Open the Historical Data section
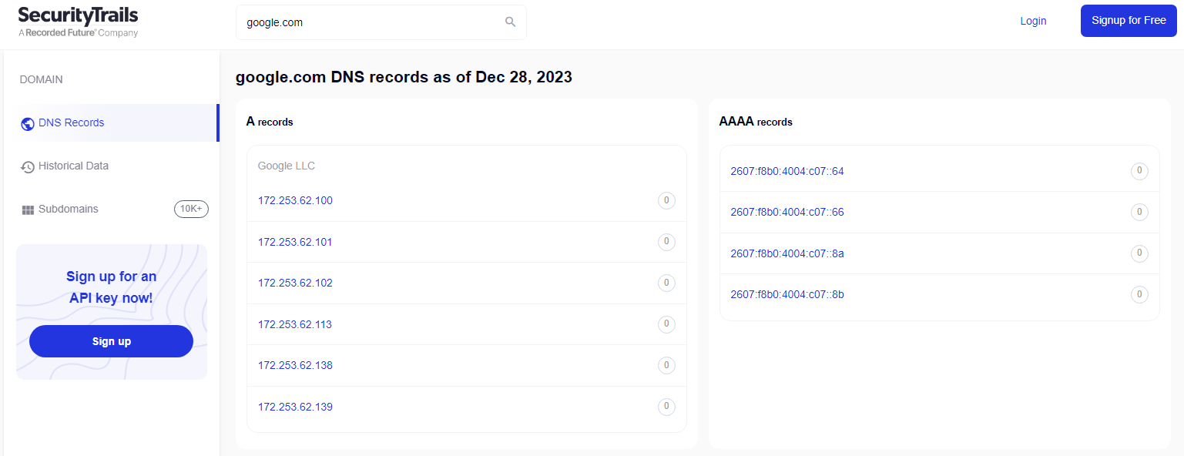The image size is (1184, 456). [73, 166]
